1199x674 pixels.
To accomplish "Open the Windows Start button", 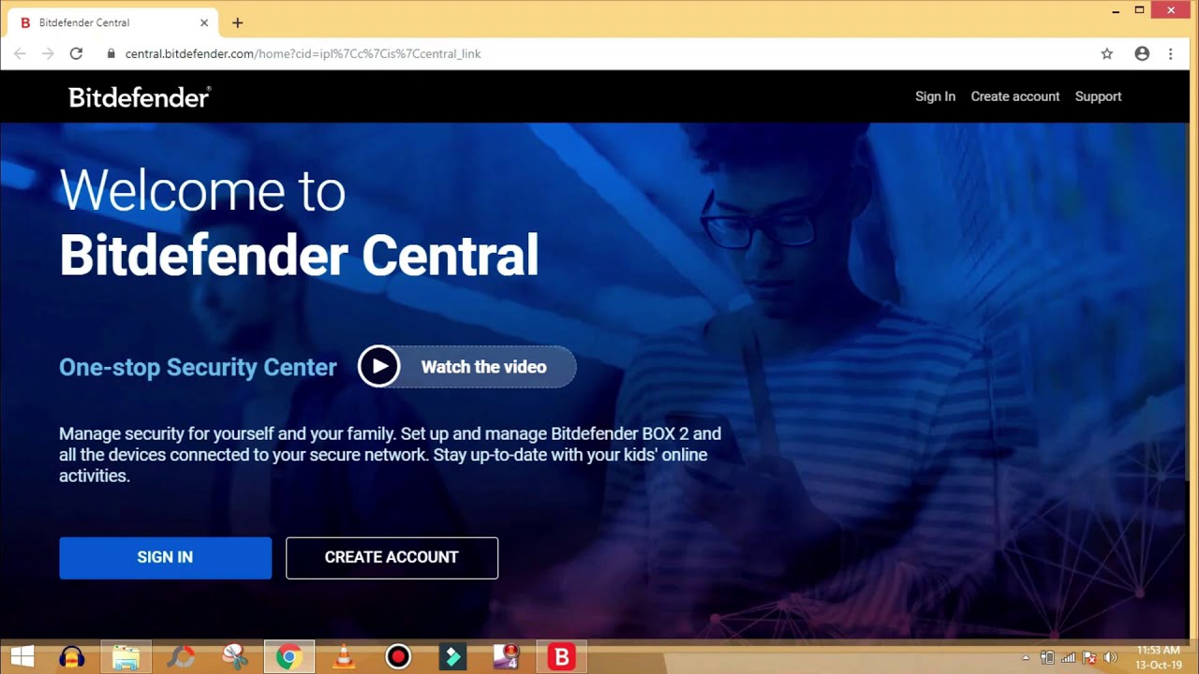I will point(22,657).
